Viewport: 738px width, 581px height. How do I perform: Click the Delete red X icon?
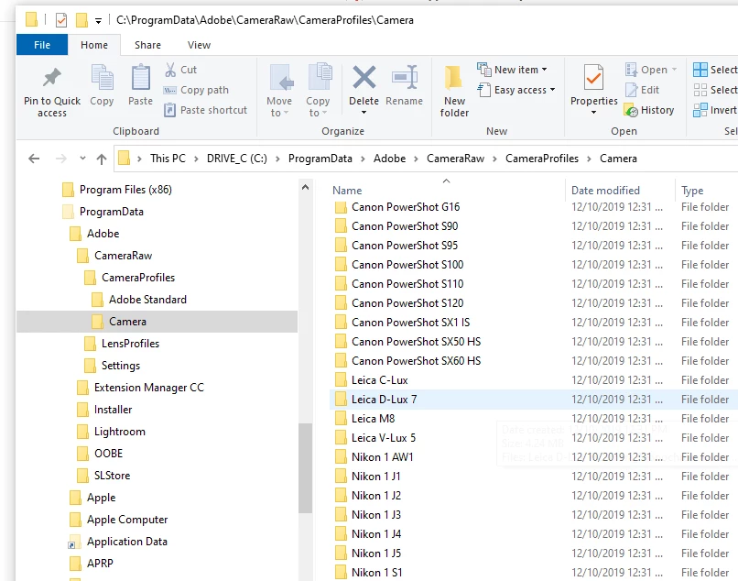pyautogui.click(x=364, y=77)
